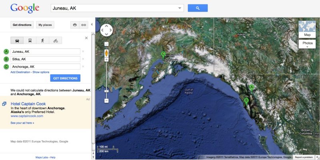The image size is (320, 160).
Task: Click map marker C at Anchorage
Action: 163,55
